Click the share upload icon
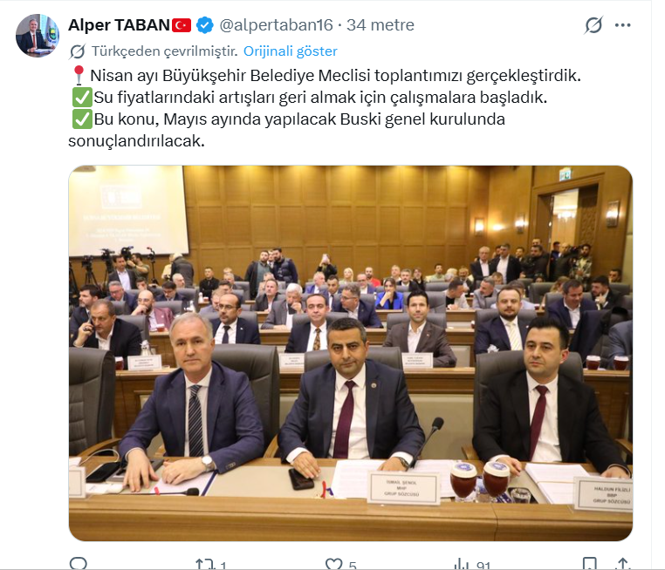 point(622,564)
